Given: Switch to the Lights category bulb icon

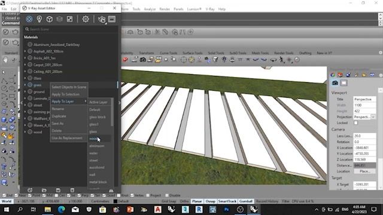Looking at the screenshot, I should pyautogui.click(x=39, y=19).
